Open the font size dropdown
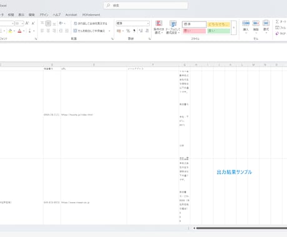The height and width of the screenshot is (237, 287). click(22, 24)
